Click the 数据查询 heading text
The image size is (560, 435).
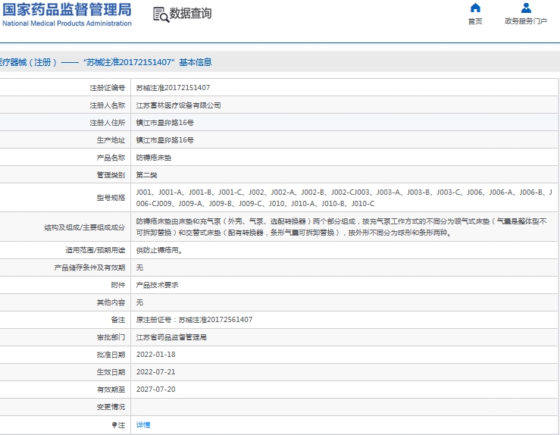pyautogui.click(x=190, y=14)
